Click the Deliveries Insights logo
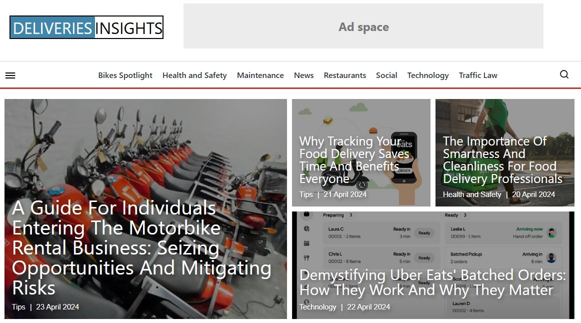Image resolution: width=581 pixels, height=323 pixels. tap(86, 27)
